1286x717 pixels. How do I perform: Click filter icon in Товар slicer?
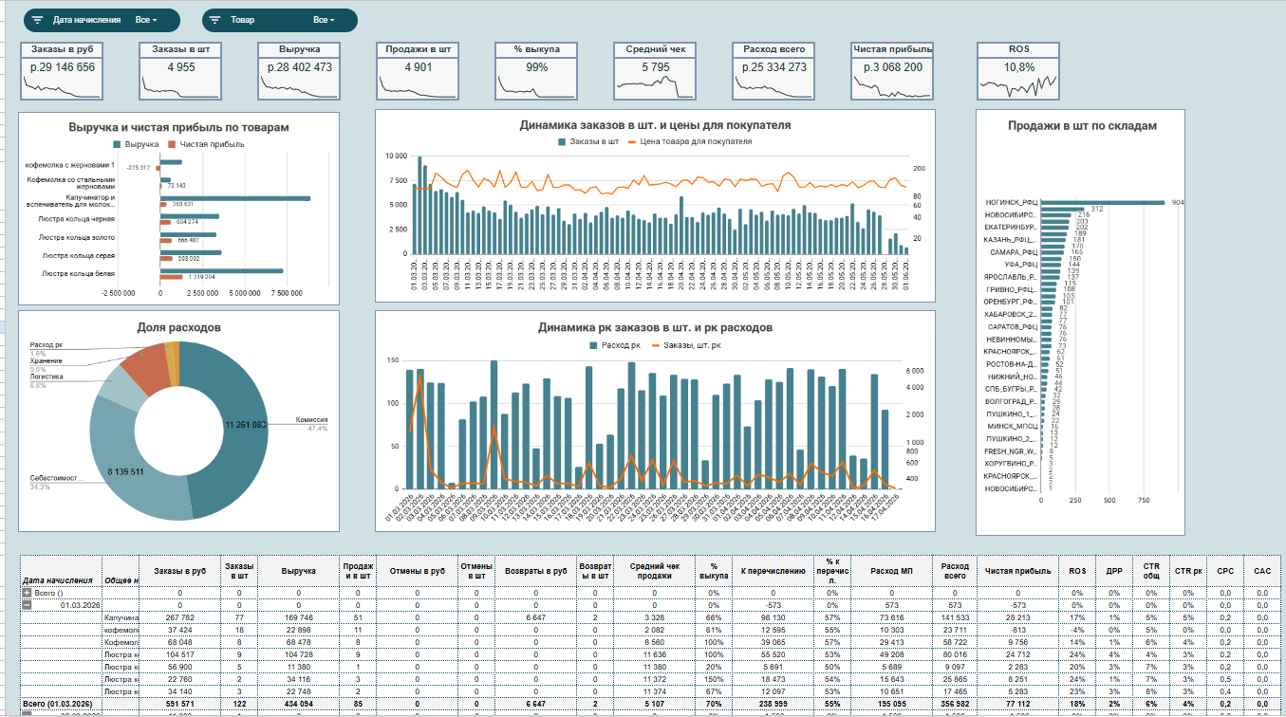point(215,20)
